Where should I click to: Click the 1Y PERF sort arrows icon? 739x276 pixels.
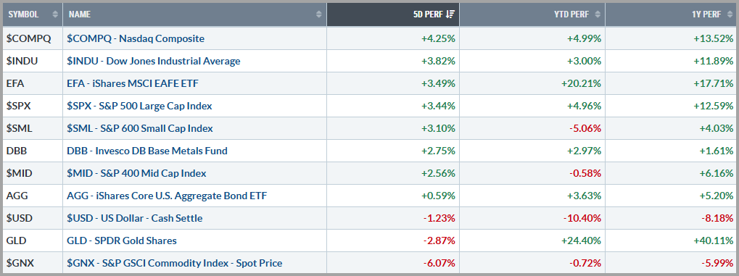point(729,14)
